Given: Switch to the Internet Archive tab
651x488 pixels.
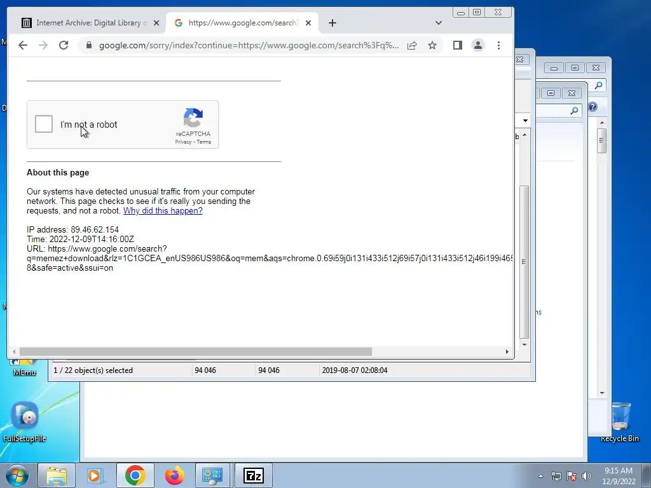Looking at the screenshot, I should (x=89, y=23).
